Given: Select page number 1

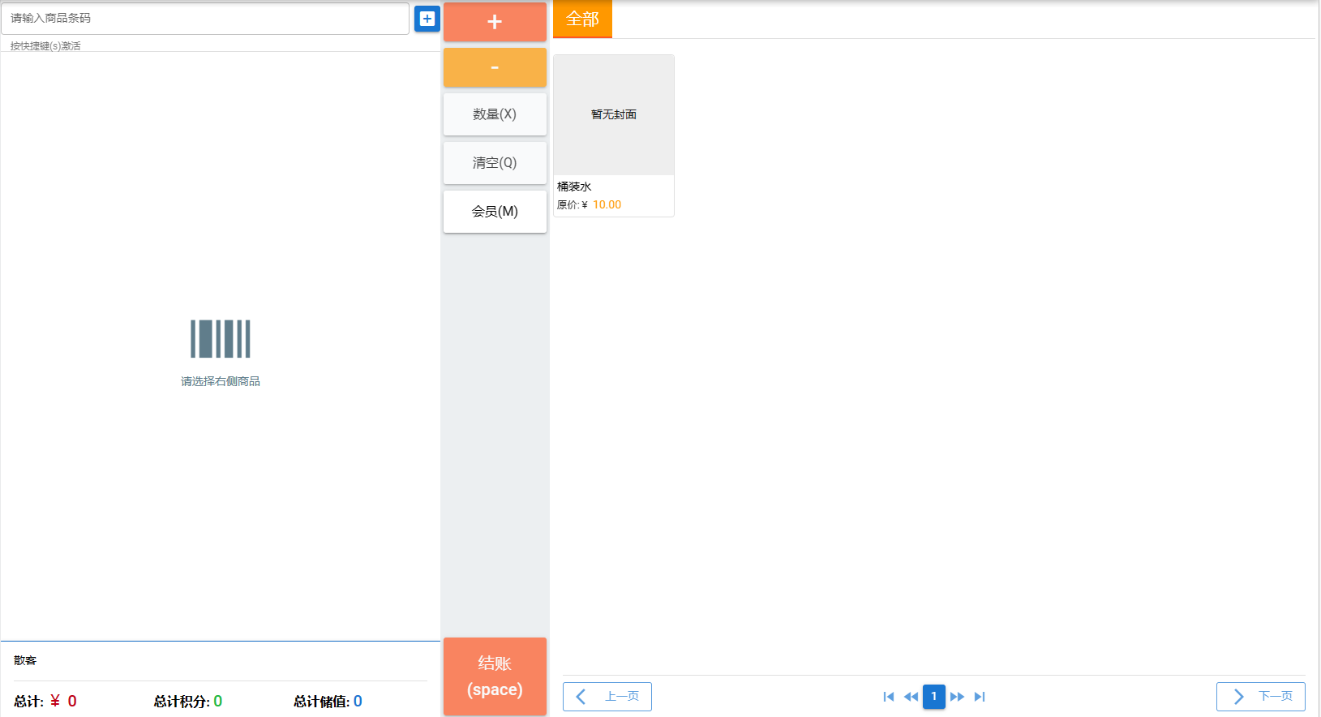Looking at the screenshot, I should click(x=934, y=697).
